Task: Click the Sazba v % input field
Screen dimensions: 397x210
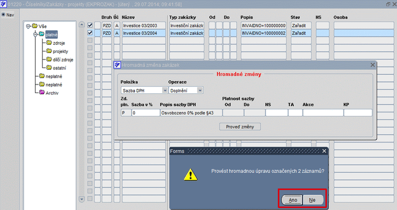Action: pos(145,113)
